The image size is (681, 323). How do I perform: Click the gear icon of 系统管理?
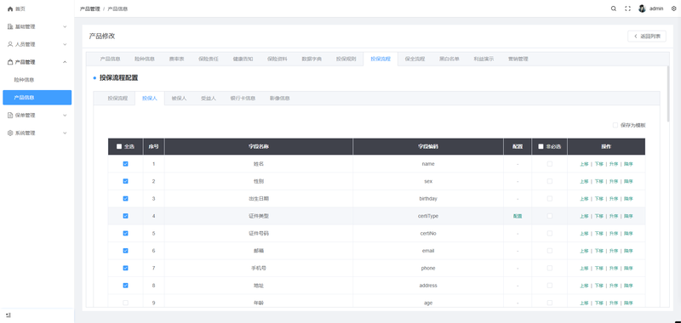tap(10, 133)
